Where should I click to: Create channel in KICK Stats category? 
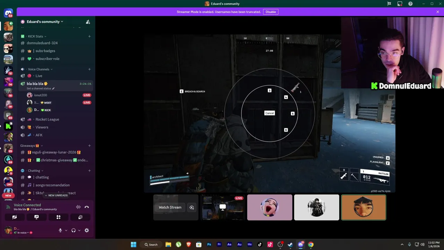click(x=89, y=36)
